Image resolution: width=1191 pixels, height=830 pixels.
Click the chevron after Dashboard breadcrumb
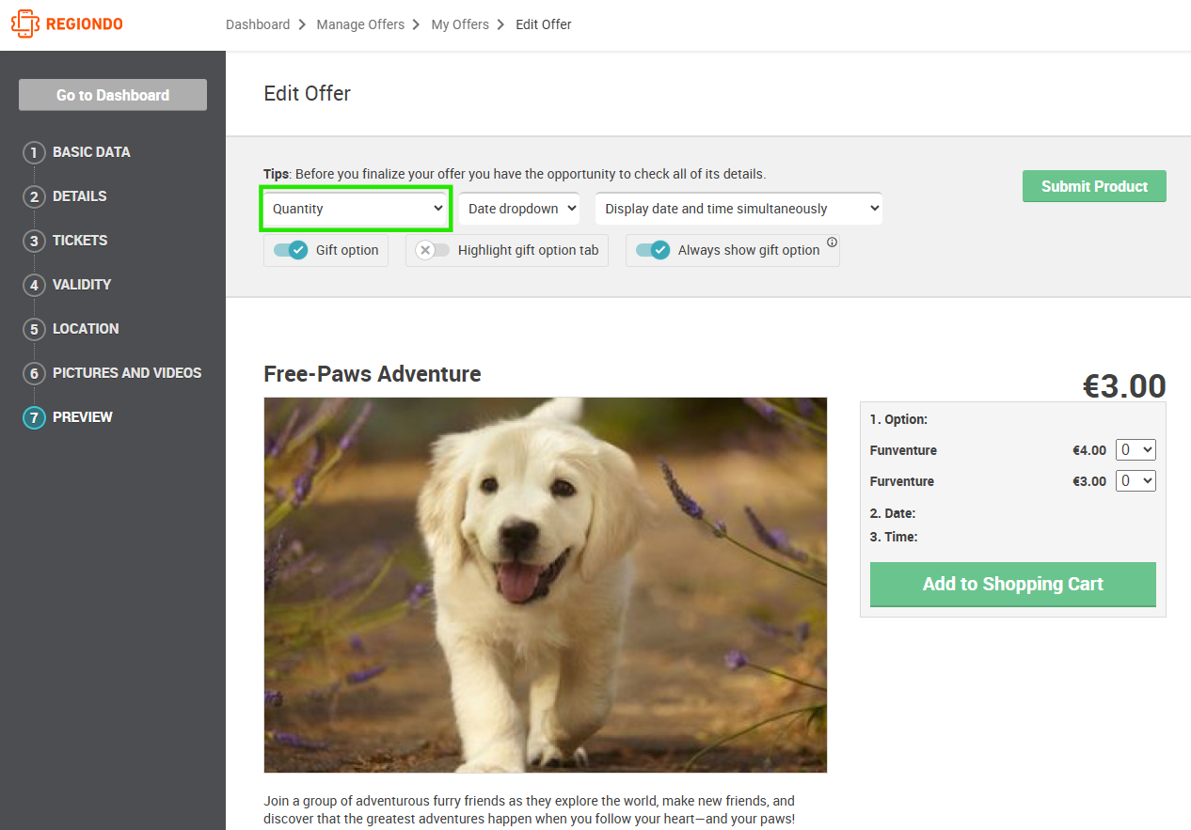[303, 24]
